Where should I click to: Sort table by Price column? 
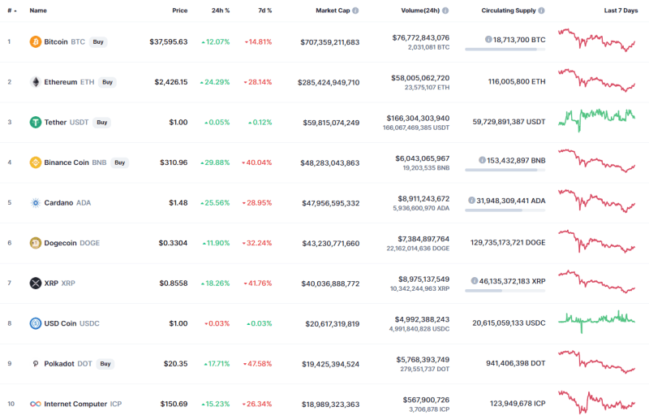(x=179, y=11)
